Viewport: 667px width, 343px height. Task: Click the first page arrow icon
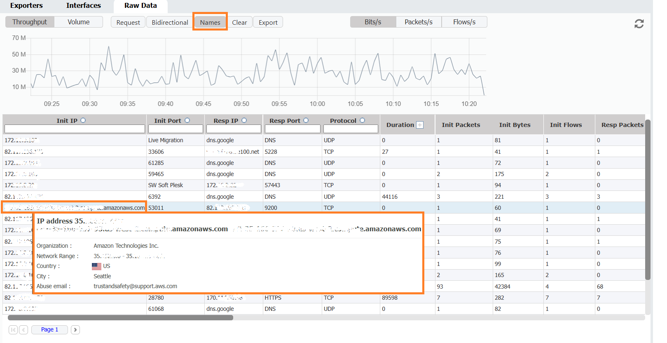(13, 329)
